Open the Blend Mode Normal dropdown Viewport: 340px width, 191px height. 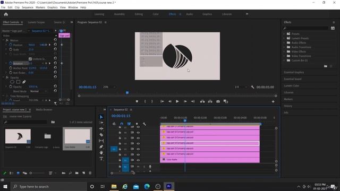tap(38, 91)
